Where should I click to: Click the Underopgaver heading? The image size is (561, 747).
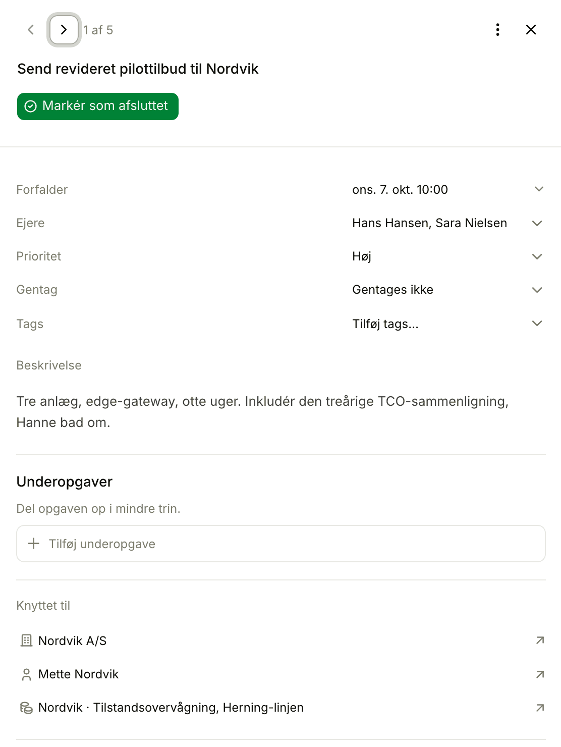pyautogui.click(x=65, y=482)
